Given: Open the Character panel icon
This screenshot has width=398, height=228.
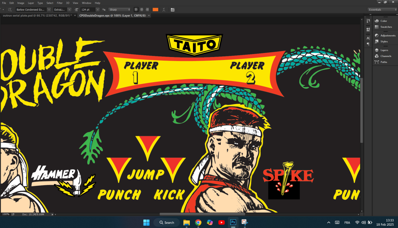Looking at the screenshot, I should click(368, 38).
